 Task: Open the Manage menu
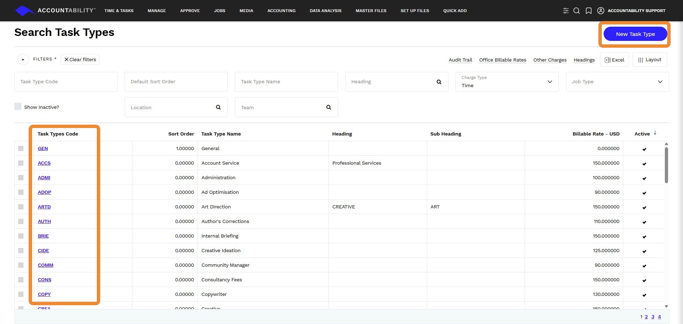coord(157,11)
